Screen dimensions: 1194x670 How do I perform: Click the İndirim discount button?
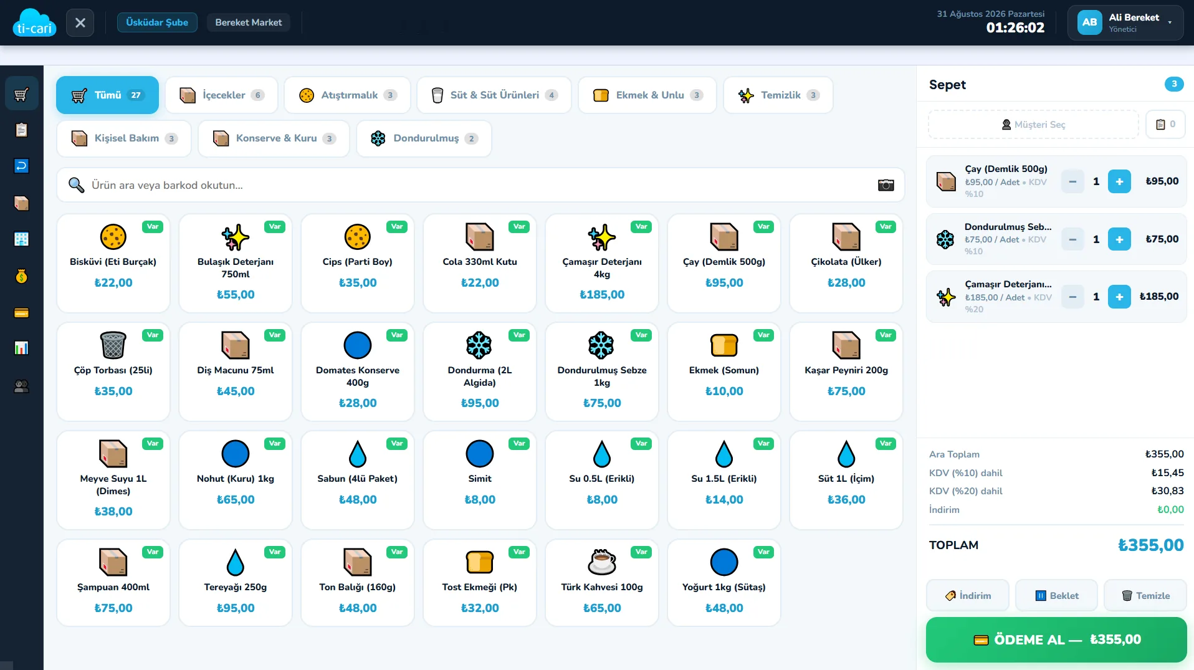(968, 596)
